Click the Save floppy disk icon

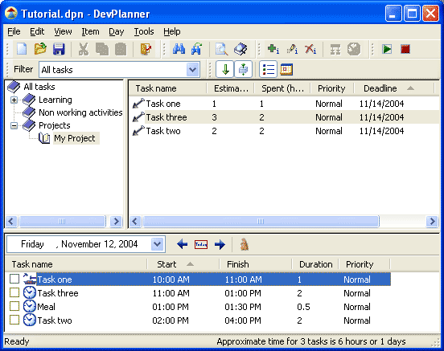[59, 49]
